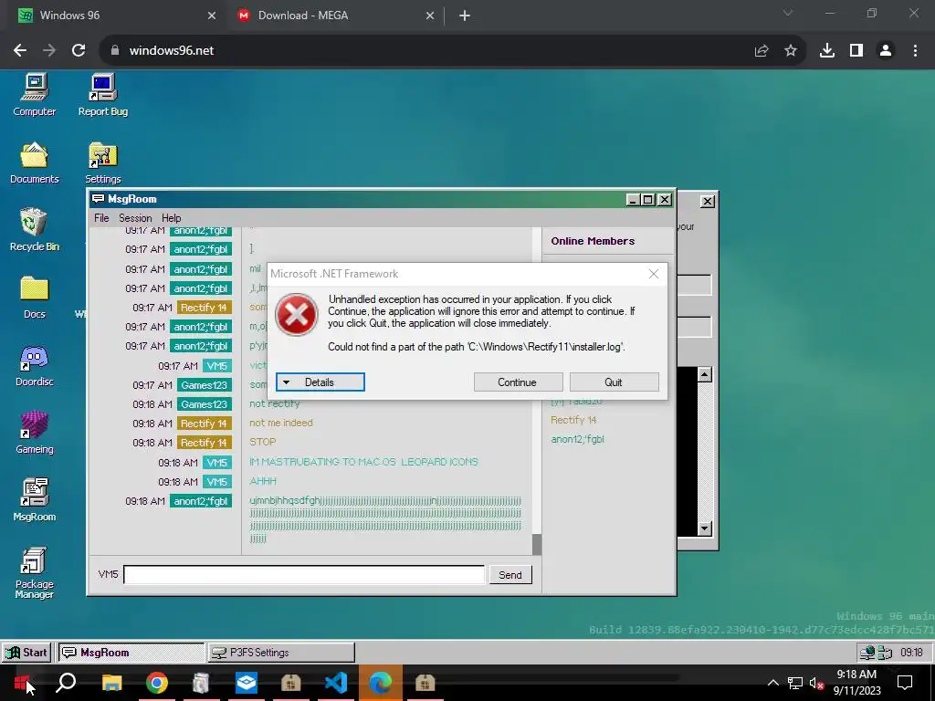Viewport: 935px width, 701px height.
Task: Click the Windows 96 tray clock 09:18
Action: (911, 652)
